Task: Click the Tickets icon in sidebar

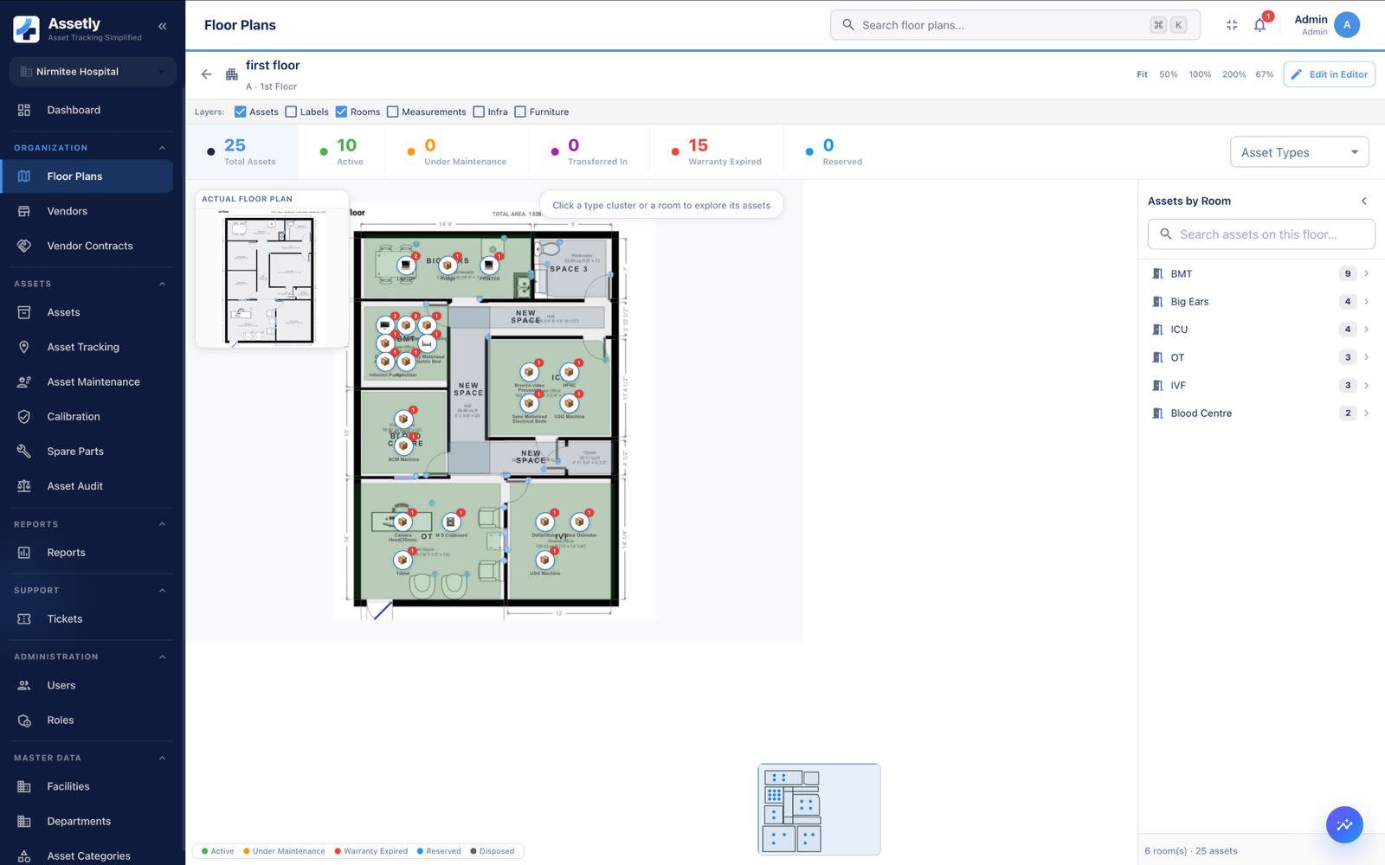Action: tap(24, 618)
